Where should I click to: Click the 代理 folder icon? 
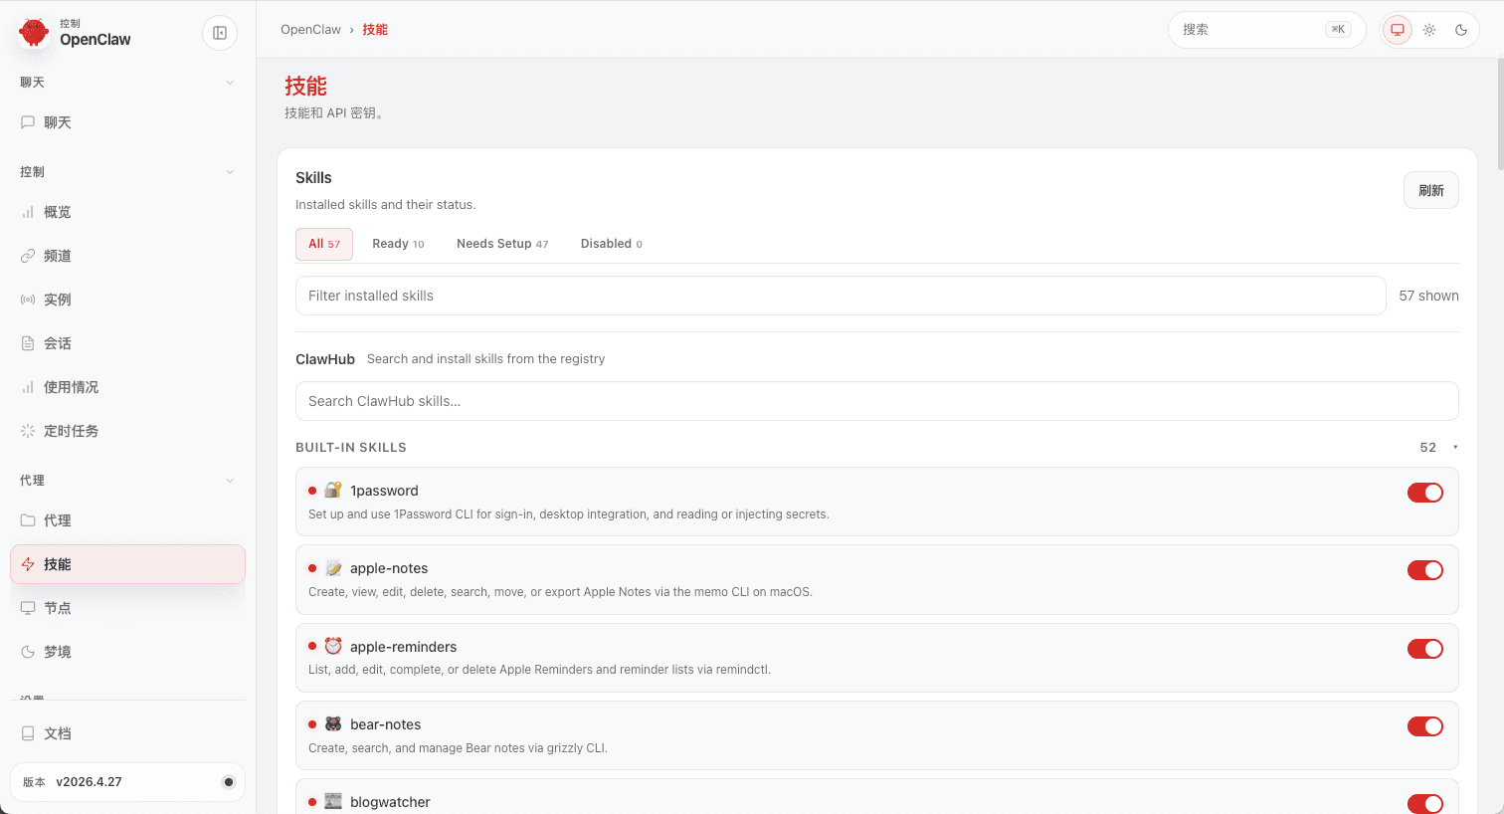[28, 520]
